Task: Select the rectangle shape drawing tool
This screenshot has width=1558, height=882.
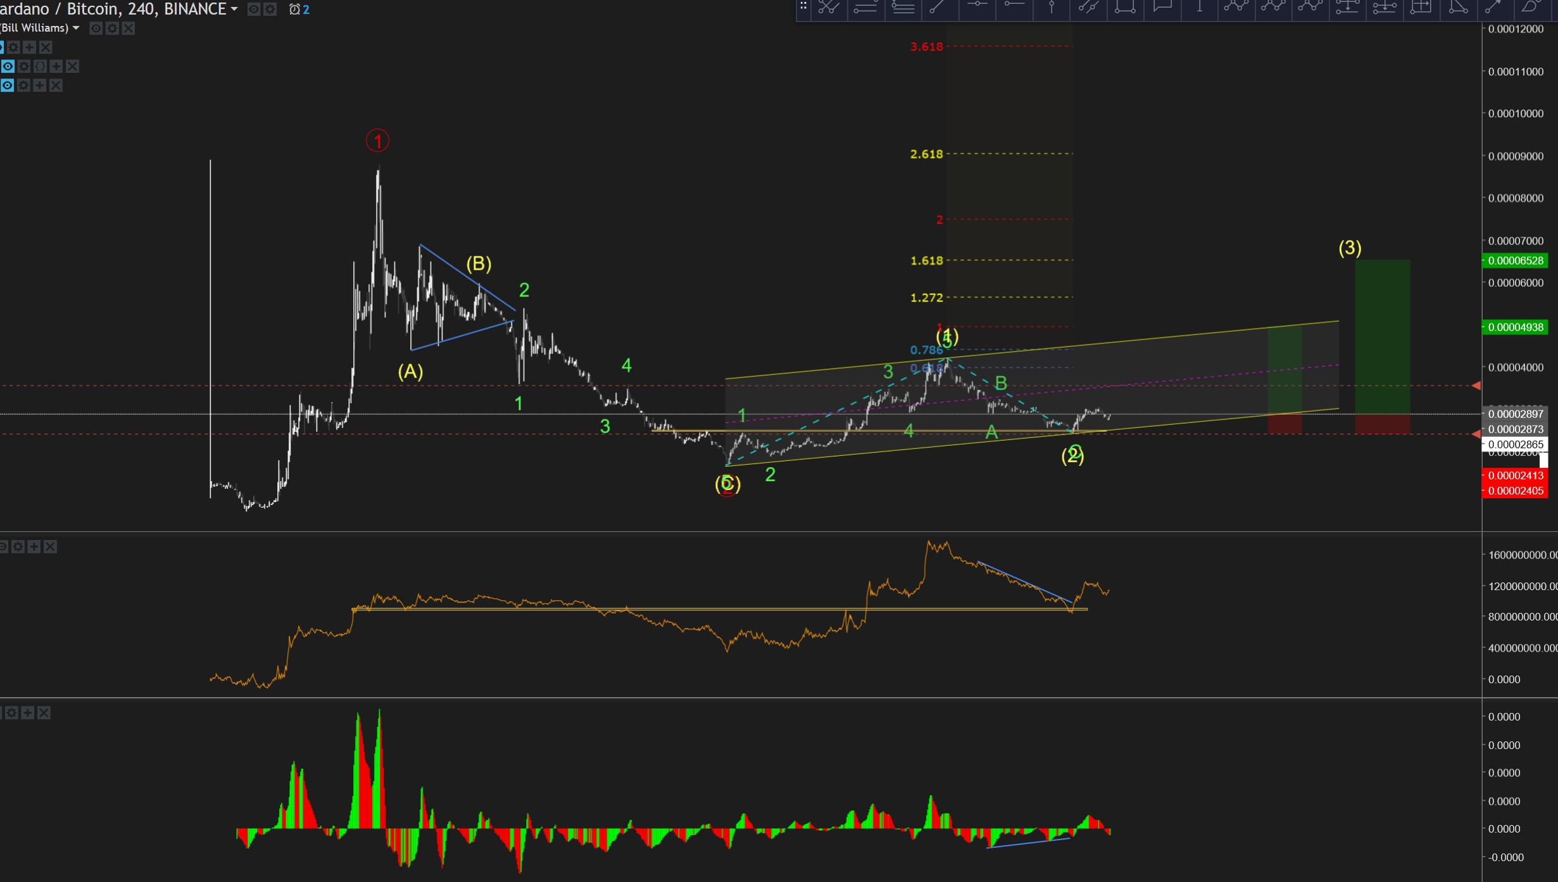Action: 1125,8
